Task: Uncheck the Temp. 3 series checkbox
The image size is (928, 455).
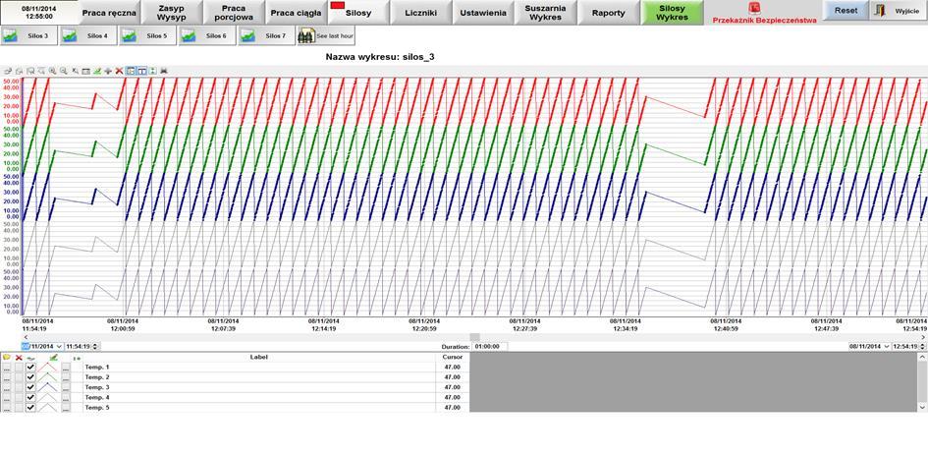Action: click(30, 387)
